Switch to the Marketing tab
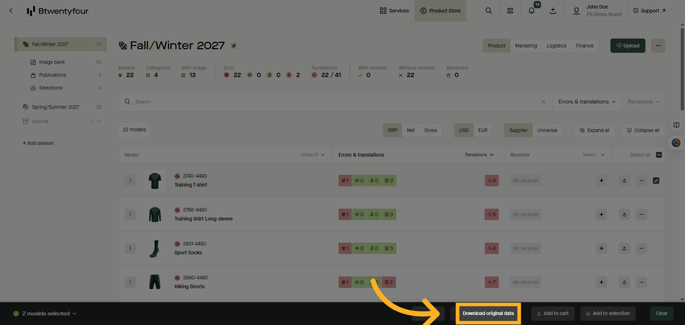Screen dimensions: 685x325 coord(526,46)
